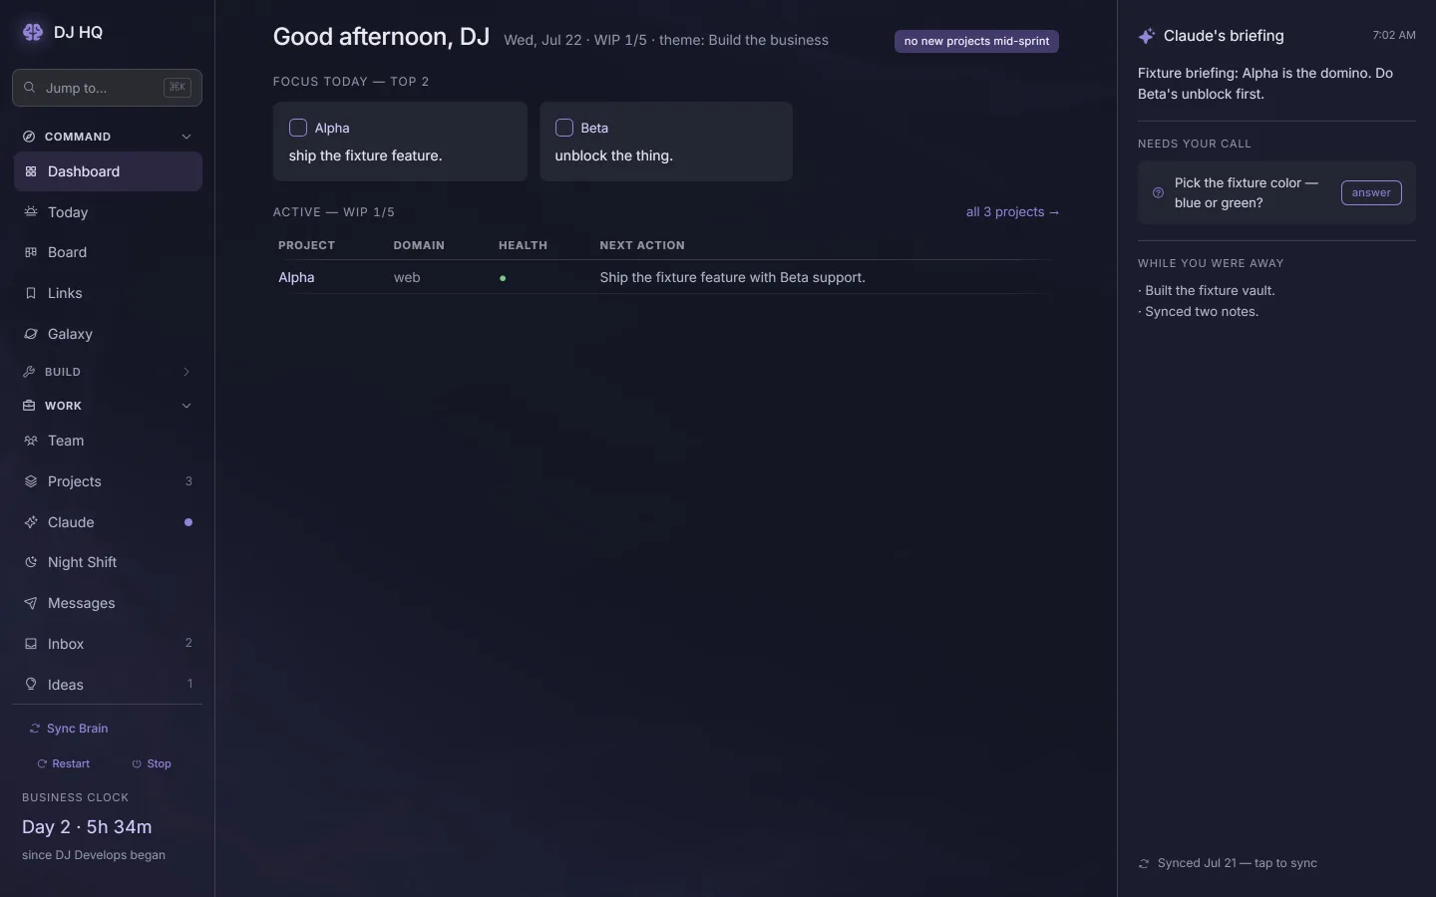Click the question mark icon by fixture color
Image resolution: width=1436 pixels, height=897 pixels.
tap(1158, 193)
